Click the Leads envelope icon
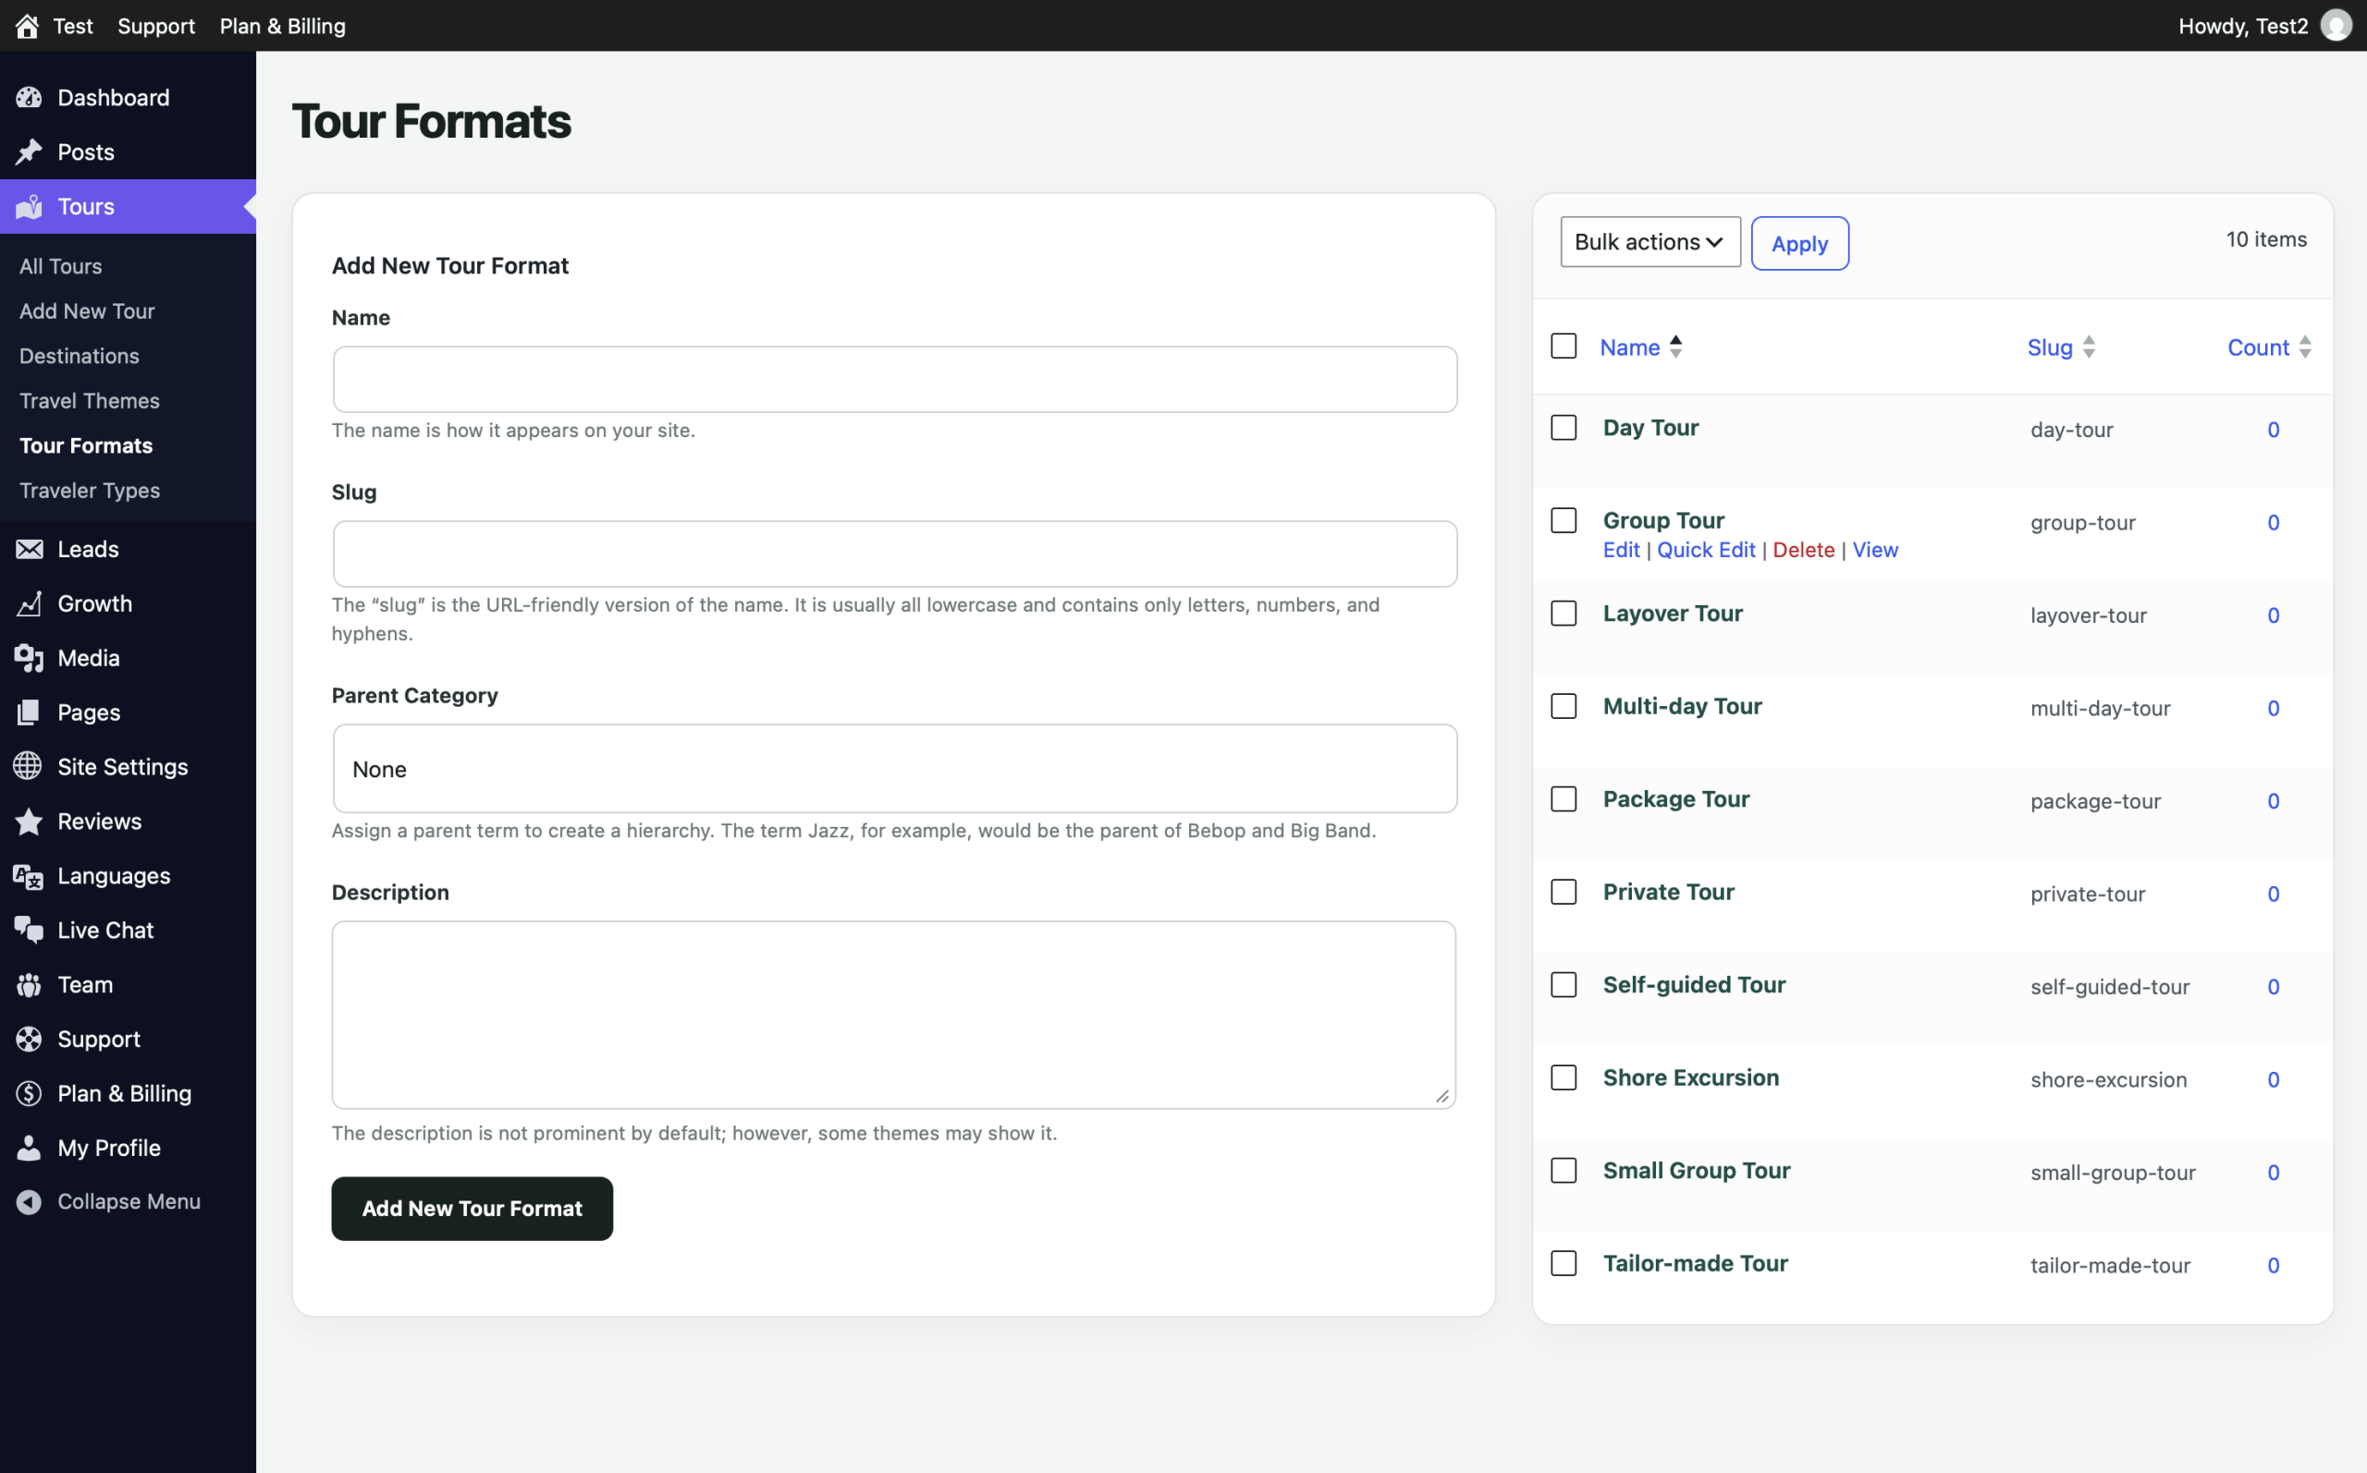Image resolution: width=2367 pixels, height=1473 pixels. coord(30,550)
